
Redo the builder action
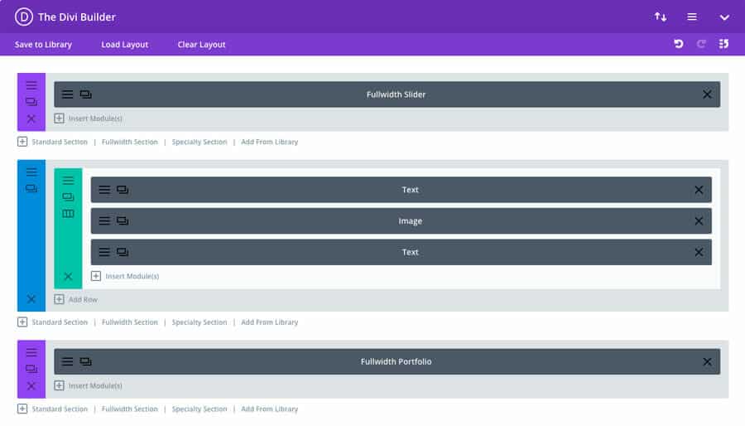click(x=701, y=44)
